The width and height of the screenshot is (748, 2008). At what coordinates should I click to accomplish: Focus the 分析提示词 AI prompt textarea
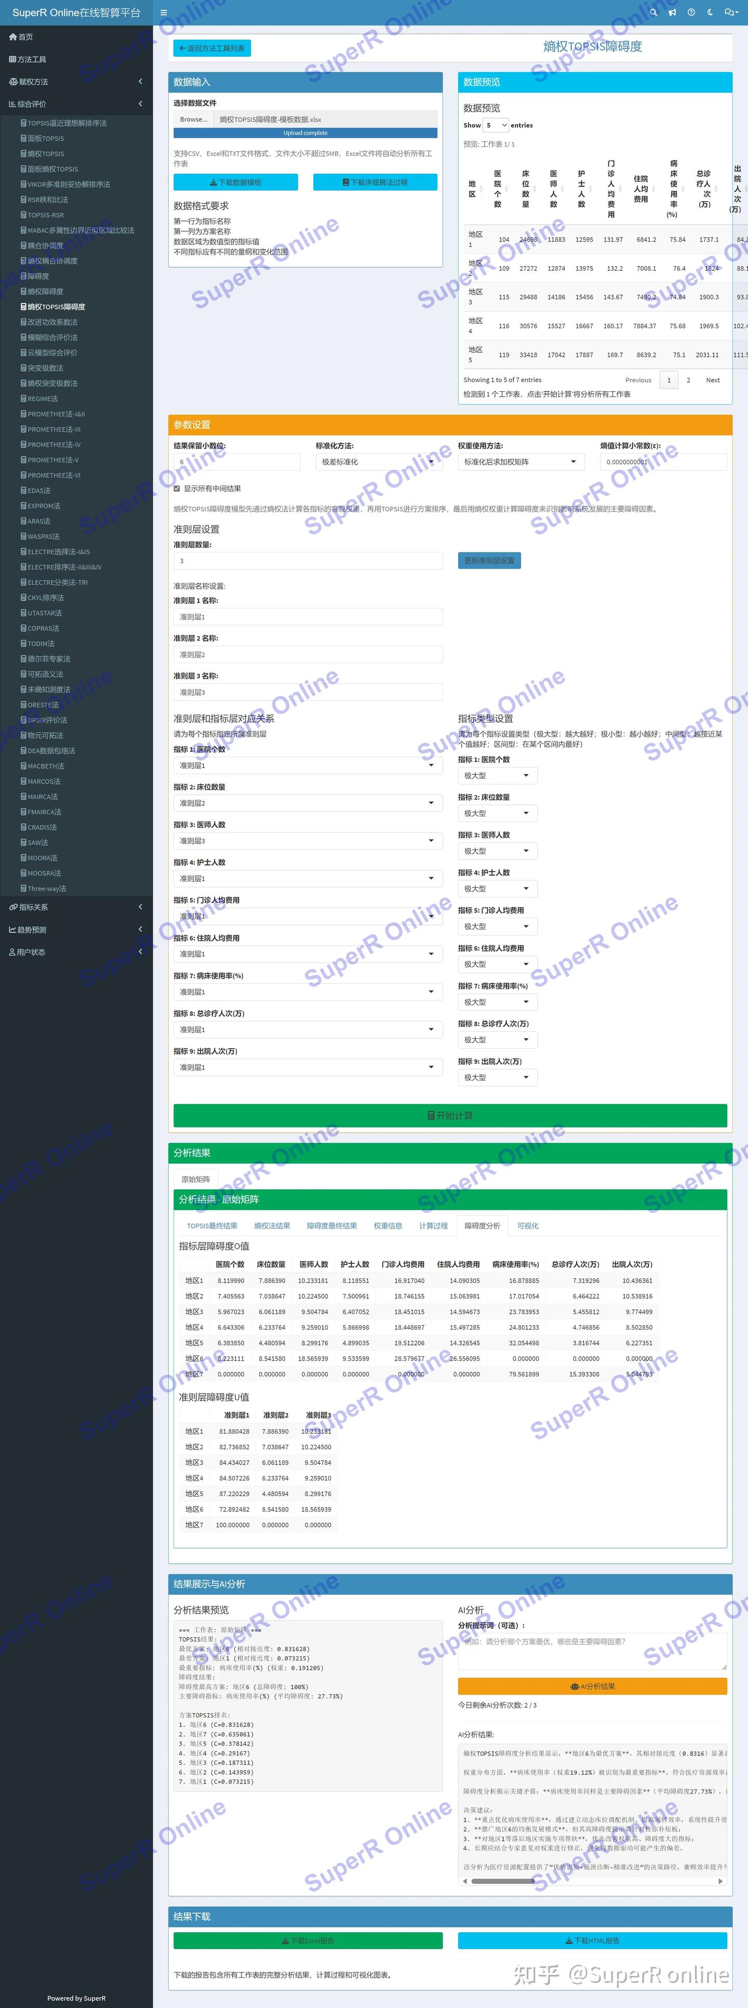[593, 1652]
